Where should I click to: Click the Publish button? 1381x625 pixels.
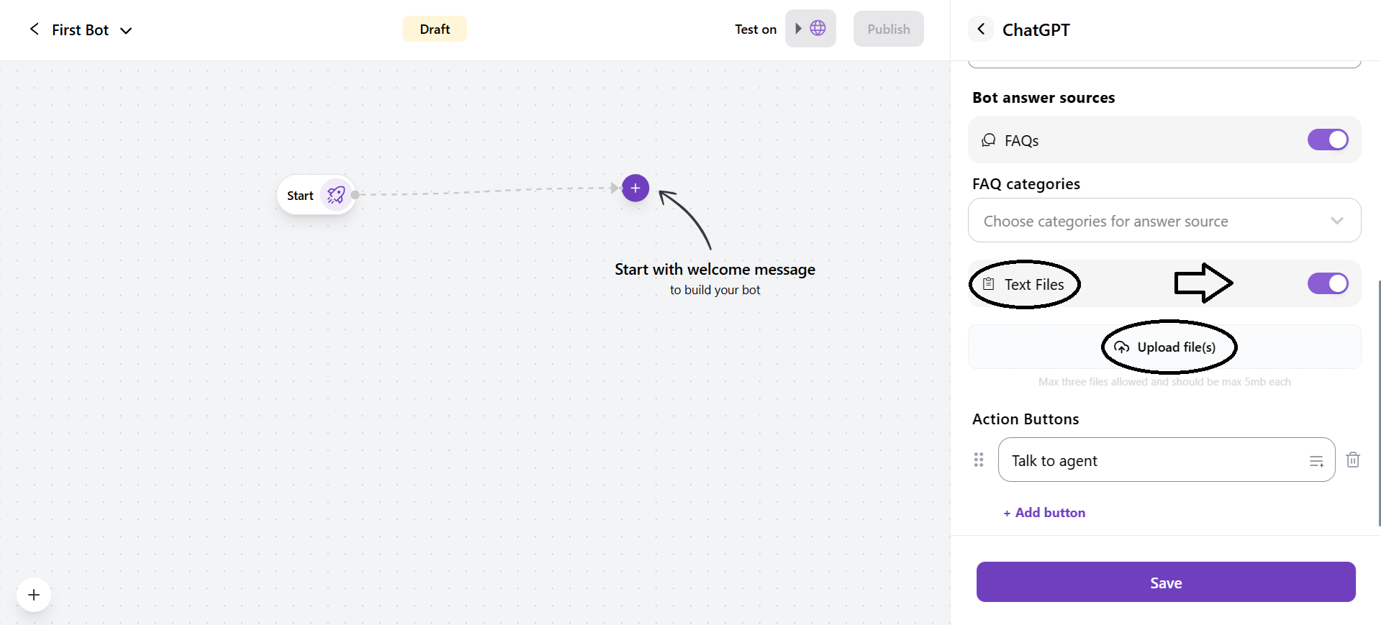pos(888,29)
